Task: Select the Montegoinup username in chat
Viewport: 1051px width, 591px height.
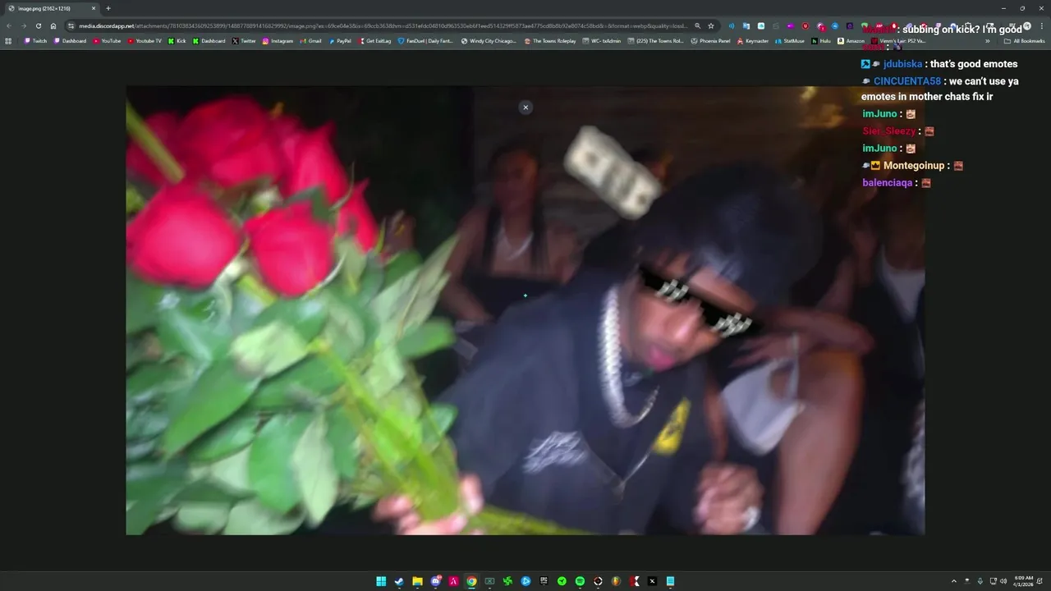Action: [914, 166]
